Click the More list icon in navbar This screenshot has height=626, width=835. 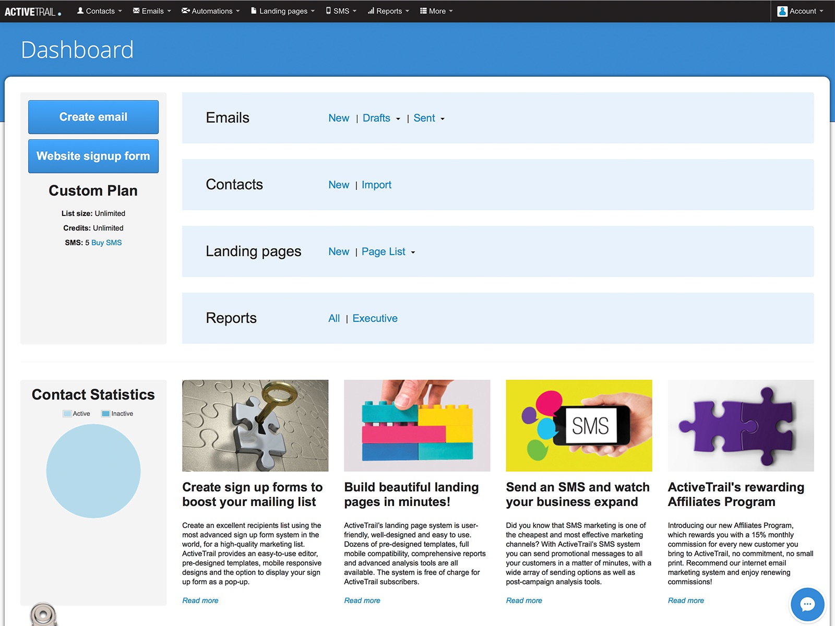[424, 10]
